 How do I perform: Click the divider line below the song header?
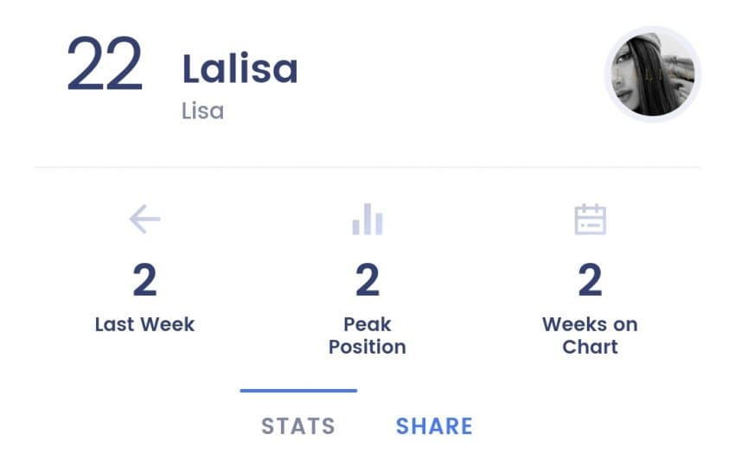367,167
